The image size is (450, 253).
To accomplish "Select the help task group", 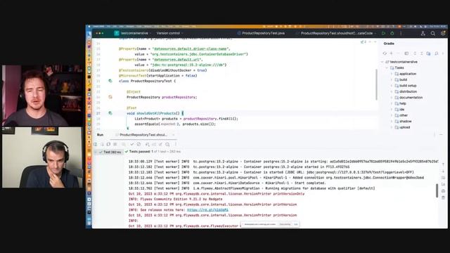I will coord(403,103).
